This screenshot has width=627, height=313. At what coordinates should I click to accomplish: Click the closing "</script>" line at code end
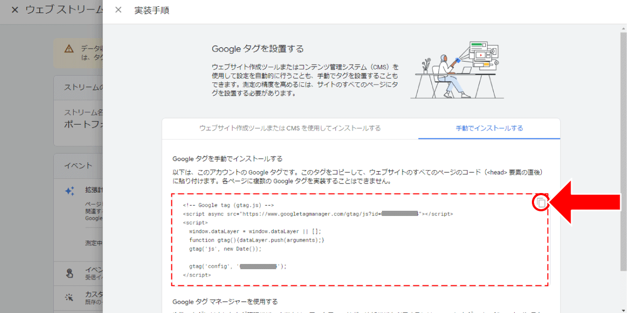(x=197, y=275)
